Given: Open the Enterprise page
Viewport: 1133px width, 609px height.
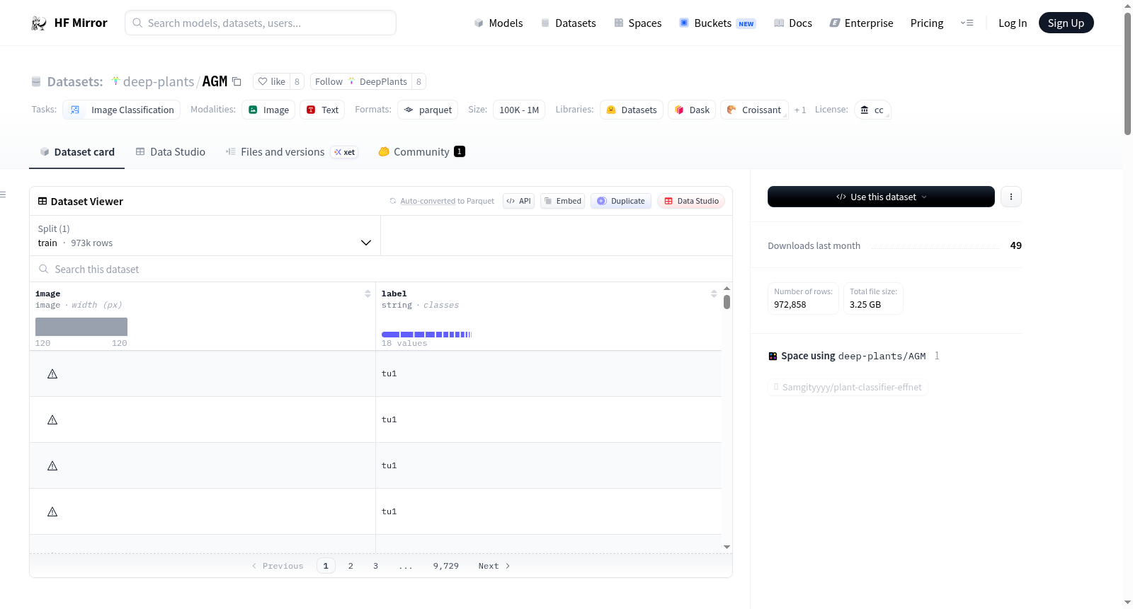Looking at the screenshot, I should coord(861,23).
